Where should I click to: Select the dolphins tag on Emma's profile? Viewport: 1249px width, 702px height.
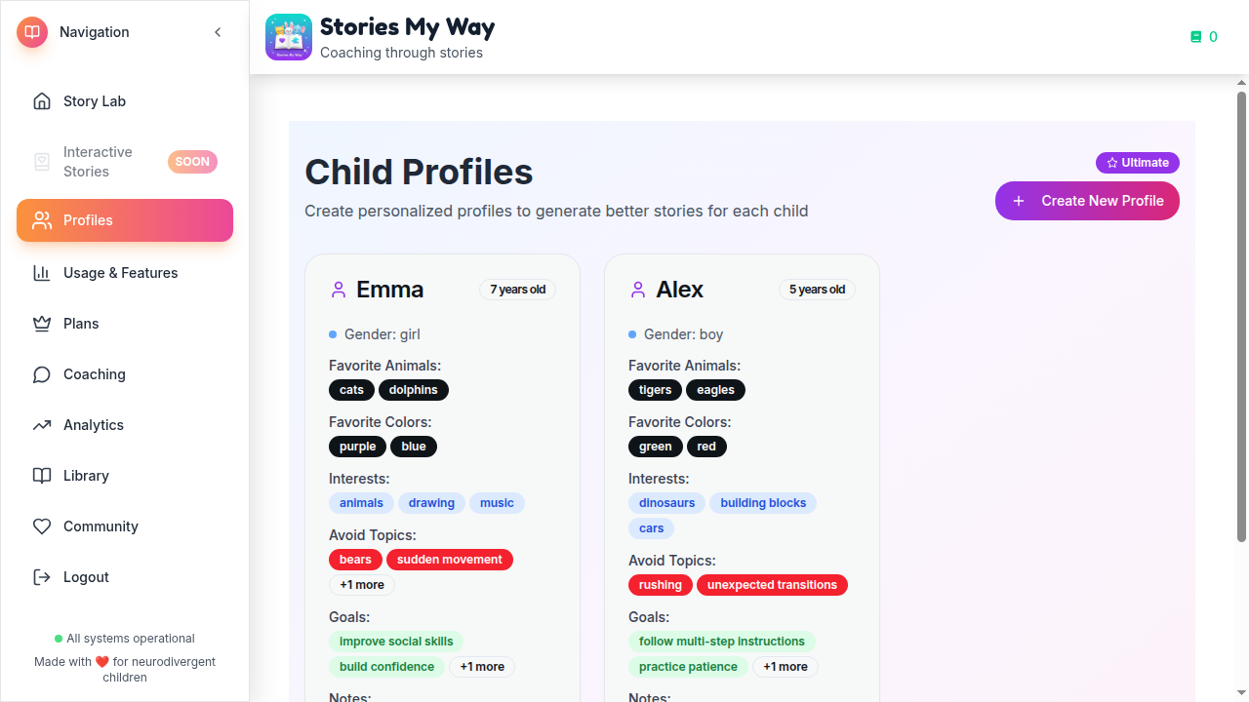(x=413, y=389)
